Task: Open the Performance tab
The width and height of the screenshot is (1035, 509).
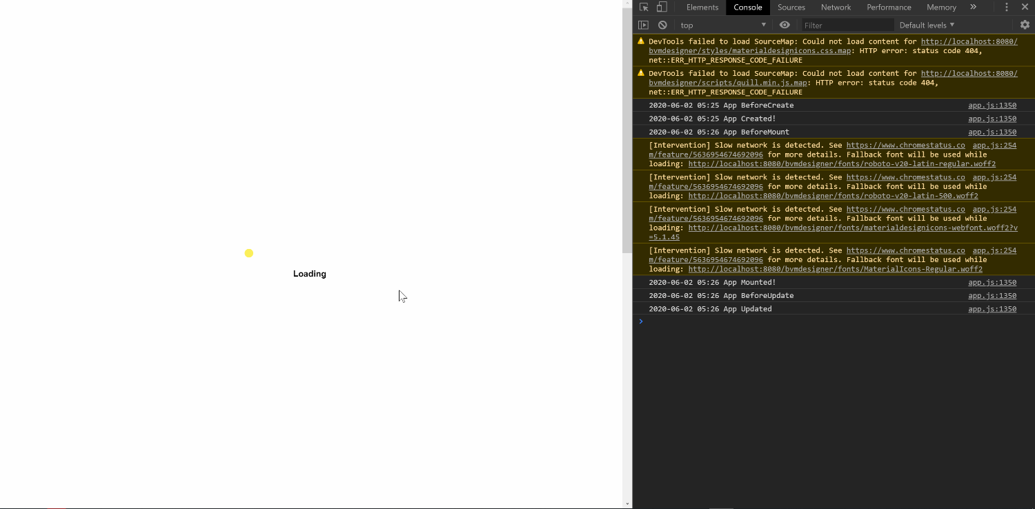Action: [889, 7]
